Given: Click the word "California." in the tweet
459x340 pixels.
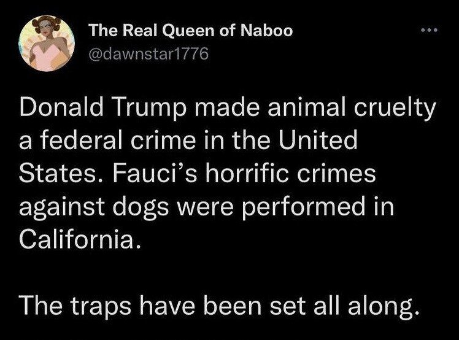Looking at the screenshot, I should (75, 236).
